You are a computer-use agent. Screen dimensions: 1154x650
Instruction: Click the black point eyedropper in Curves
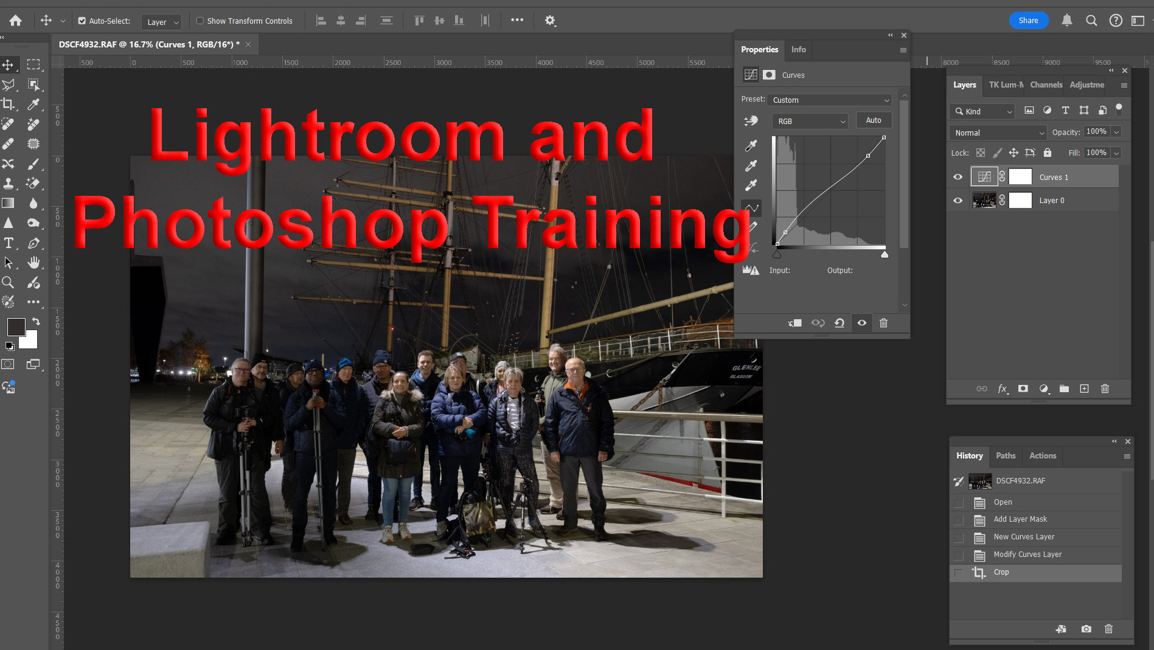click(x=751, y=145)
